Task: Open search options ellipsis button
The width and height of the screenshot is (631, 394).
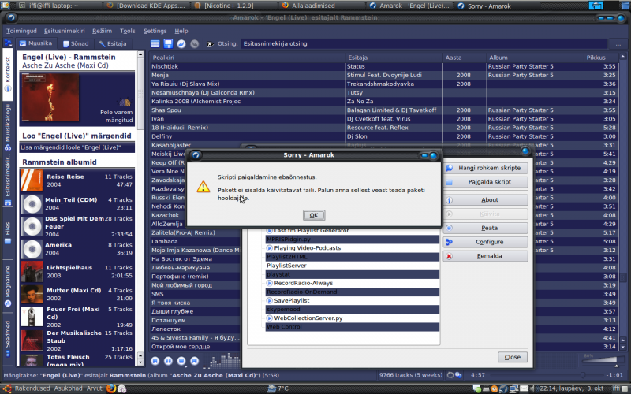Action: (x=618, y=44)
